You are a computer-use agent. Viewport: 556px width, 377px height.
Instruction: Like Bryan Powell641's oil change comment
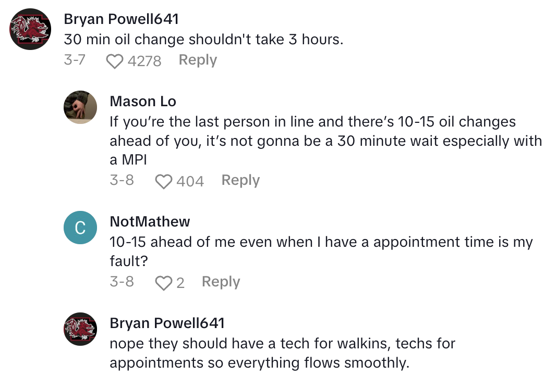[114, 61]
